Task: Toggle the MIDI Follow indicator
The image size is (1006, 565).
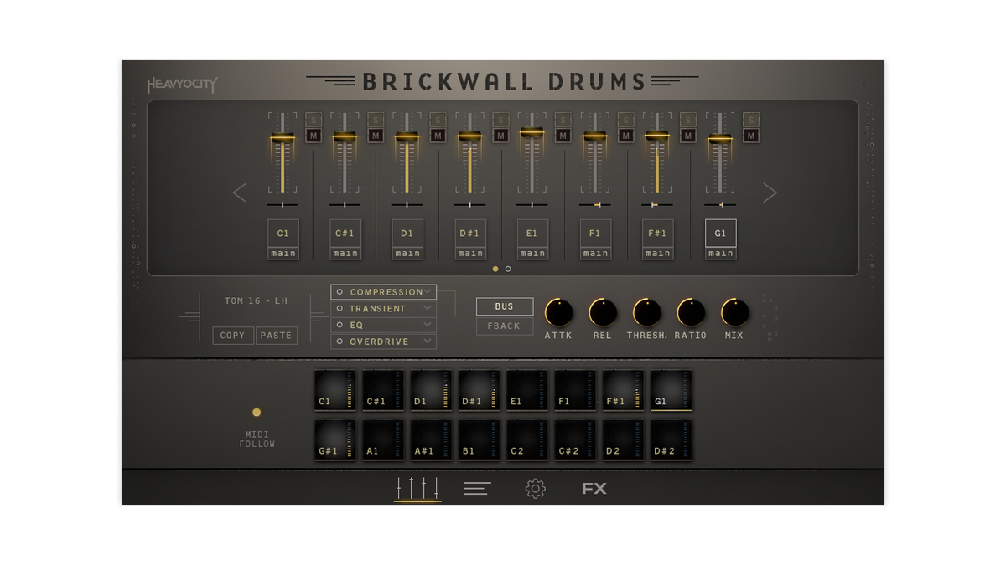Action: tap(257, 412)
